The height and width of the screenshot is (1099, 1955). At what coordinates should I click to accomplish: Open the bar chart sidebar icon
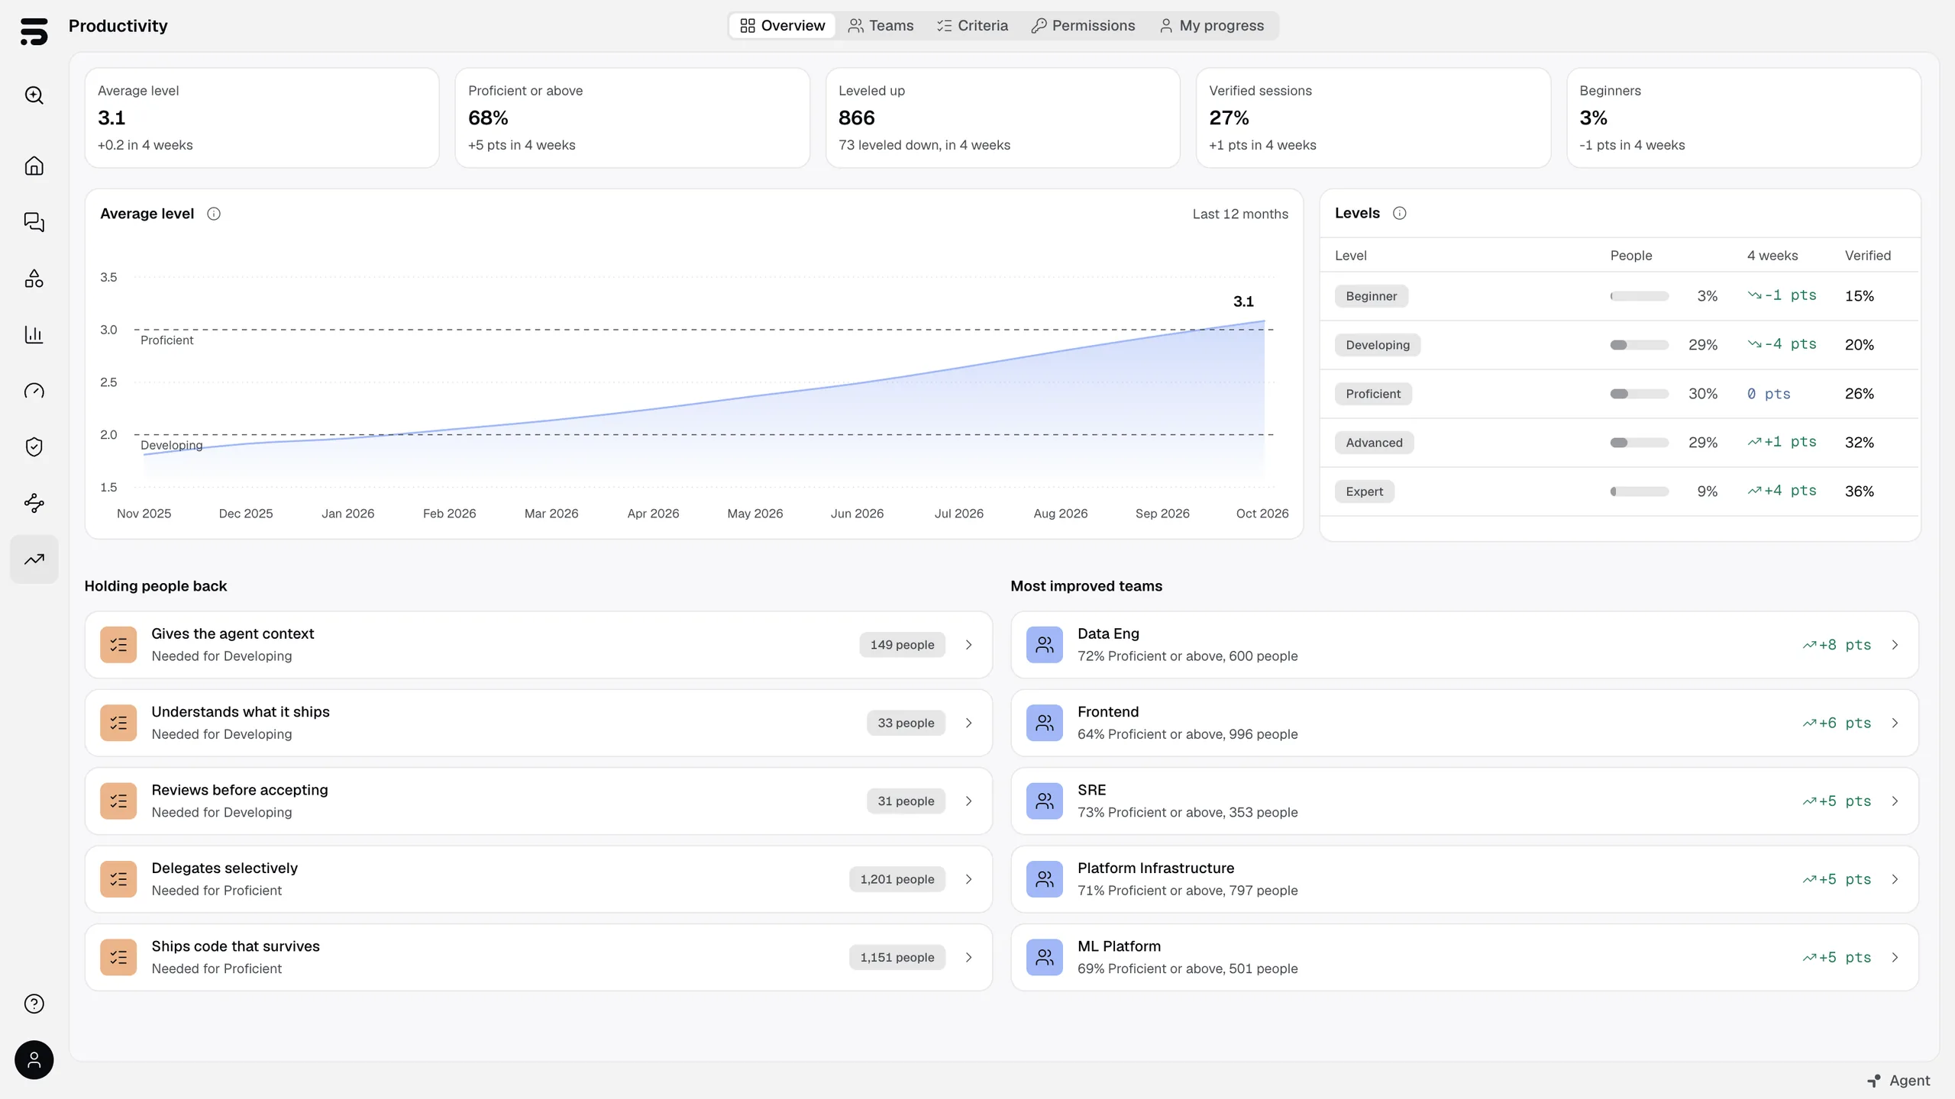[34, 334]
